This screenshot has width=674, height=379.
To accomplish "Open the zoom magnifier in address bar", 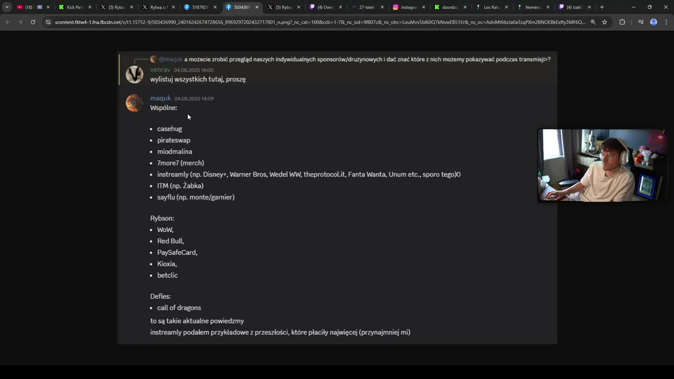I will [593, 22].
